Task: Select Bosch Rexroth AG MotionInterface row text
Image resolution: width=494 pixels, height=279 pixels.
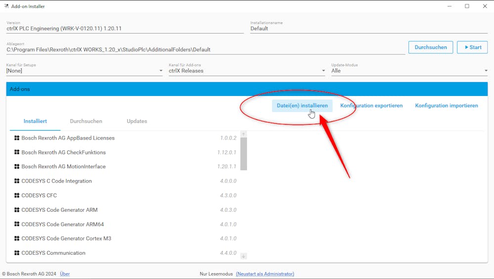Action: click(x=64, y=166)
